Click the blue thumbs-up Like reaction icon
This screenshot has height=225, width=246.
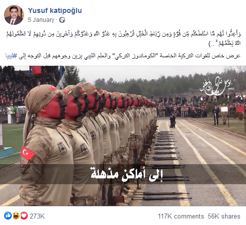pos(8,216)
